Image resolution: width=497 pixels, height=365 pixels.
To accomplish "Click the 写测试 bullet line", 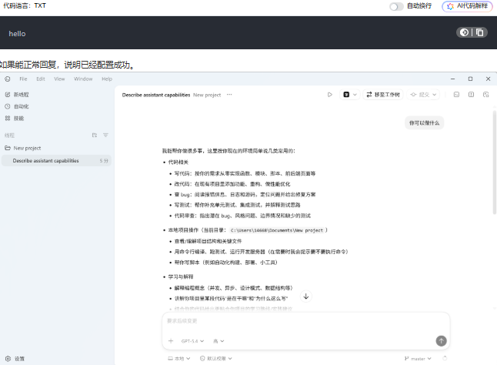I will [x=238, y=205].
